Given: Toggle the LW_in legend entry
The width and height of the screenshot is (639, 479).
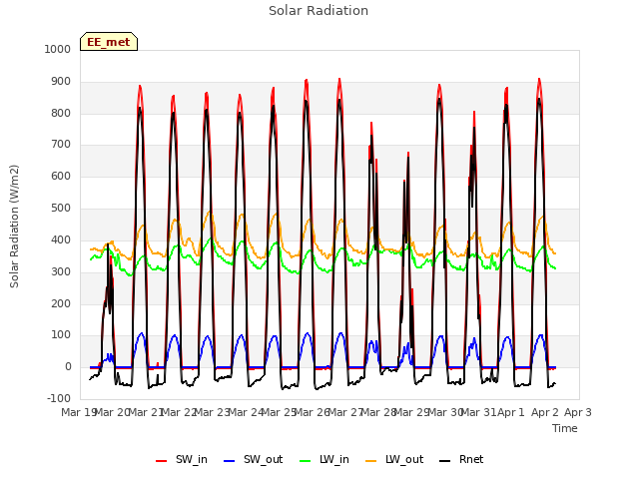Looking at the screenshot, I should [x=324, y=459].
